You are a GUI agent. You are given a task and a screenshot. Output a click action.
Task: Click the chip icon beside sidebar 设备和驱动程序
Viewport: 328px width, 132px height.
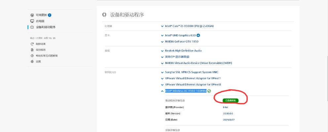[32, 27]
